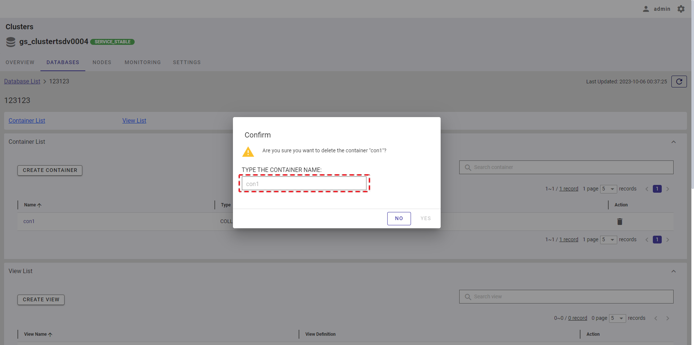The image size is (694, 345).
Task: Click the container name input field
Action: tap(304, 184)
